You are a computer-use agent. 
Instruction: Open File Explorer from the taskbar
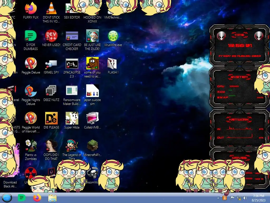(x=52, y=198)
